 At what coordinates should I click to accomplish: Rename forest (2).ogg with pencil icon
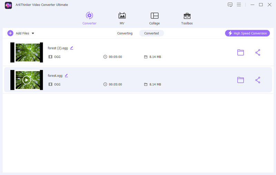coord(72,48)
